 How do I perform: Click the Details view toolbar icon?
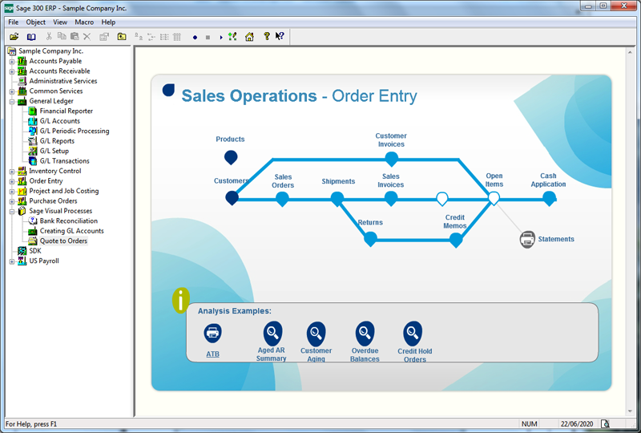[177, 37]
